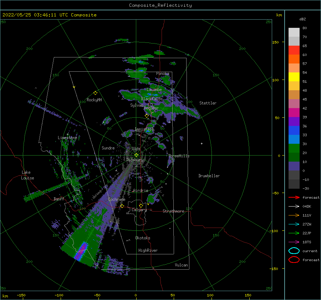
Task: Click the Vulcan city label
Action: pos(181,265)
